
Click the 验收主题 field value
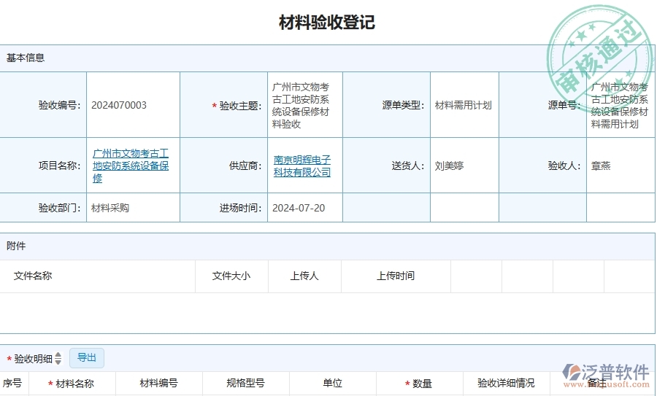pyautogui.click(x=301, y=105)
